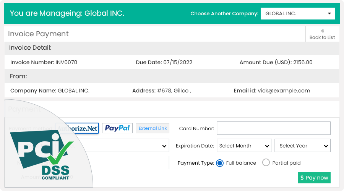This screenshot has height=191, width=344.
Task: Click Company Name GLOBAL INC. text
Action: (x=50, y=91)
